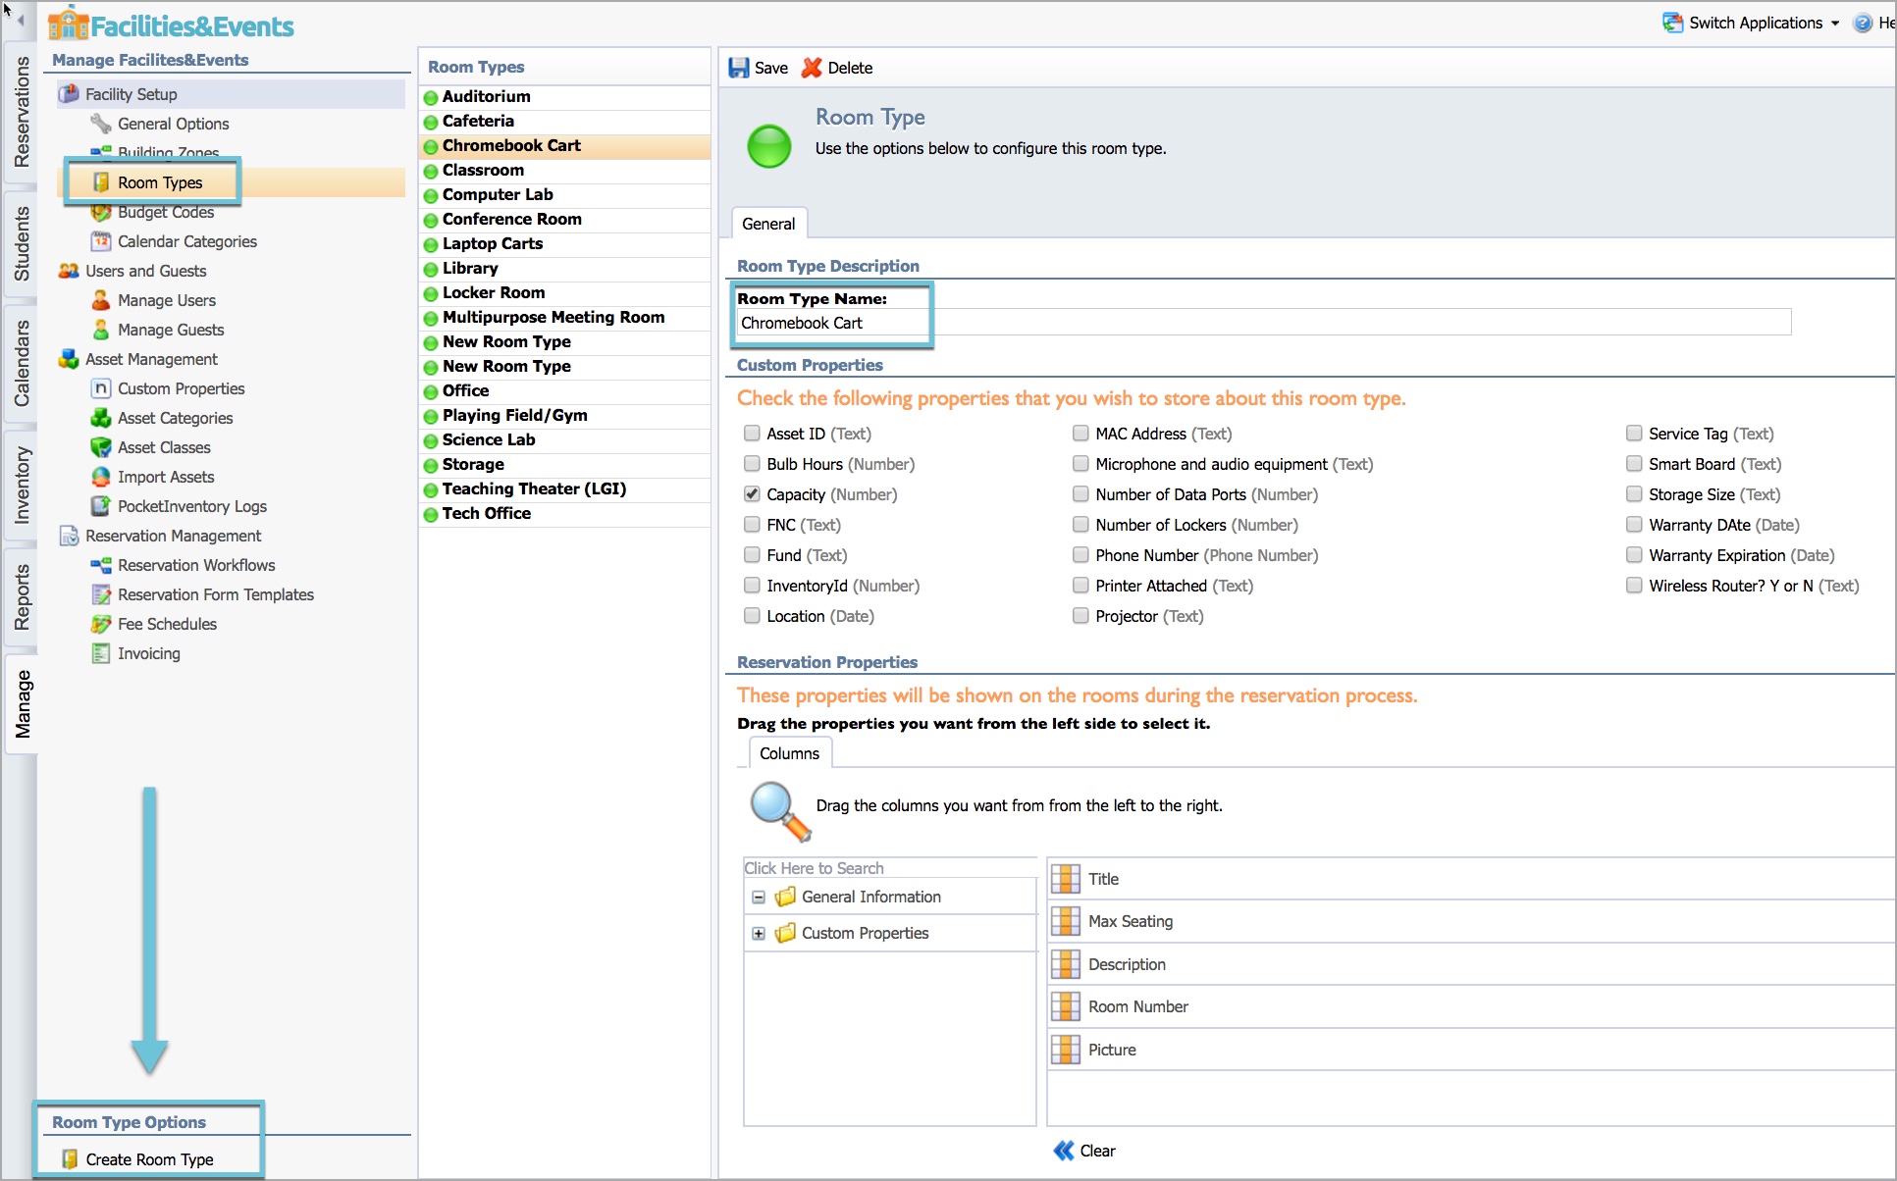Screen dimensions: 1897x1181
Task: Open the Columns tab
Action: coord(789,753)
